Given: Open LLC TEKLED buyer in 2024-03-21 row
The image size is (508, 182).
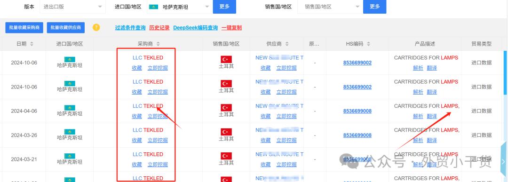Looking at the screenshot, I should click(x=148, y=154).
